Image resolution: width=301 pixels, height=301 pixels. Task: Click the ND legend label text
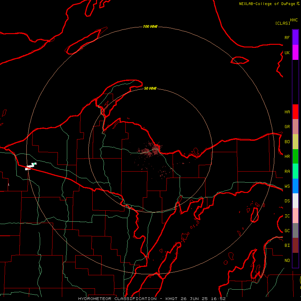tap(287, 261)
